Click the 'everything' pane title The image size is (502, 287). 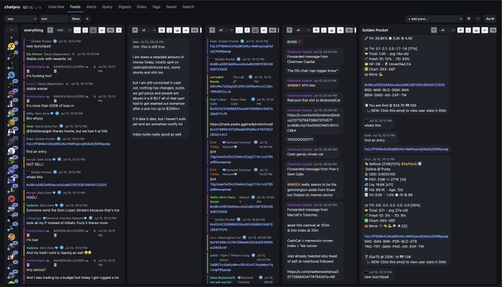click(x=33, y=30)
